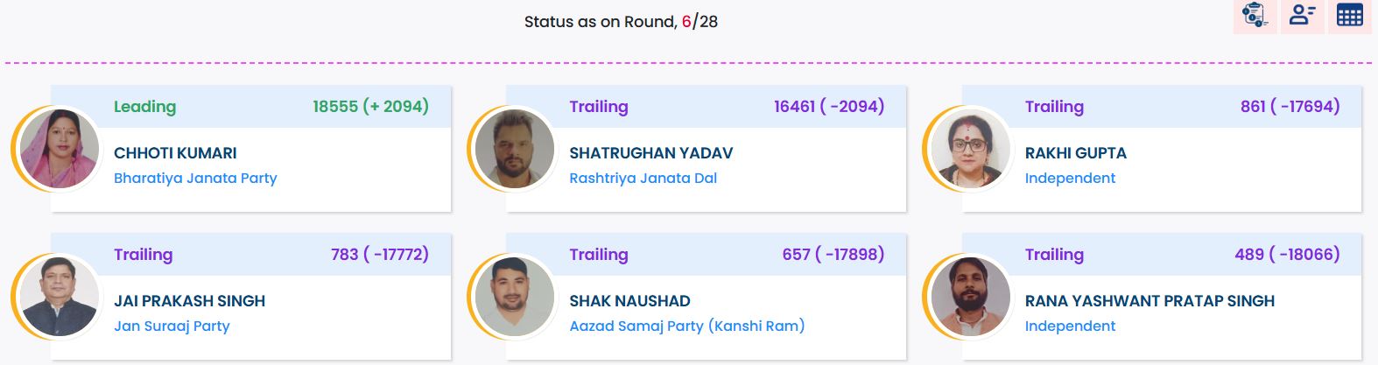The image size is (1378, 365).
Task: Click the Status as on Round 6/28 text
Action: 621,22
